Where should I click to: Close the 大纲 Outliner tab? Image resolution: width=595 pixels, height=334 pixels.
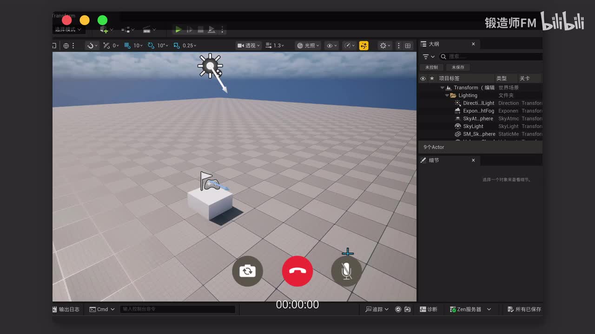pos(473,44)
